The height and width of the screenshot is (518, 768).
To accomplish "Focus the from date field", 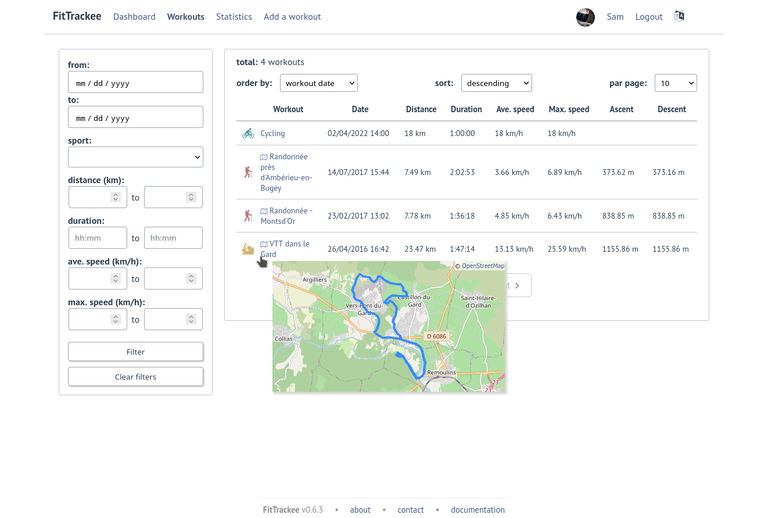I will tap(135, 82).
